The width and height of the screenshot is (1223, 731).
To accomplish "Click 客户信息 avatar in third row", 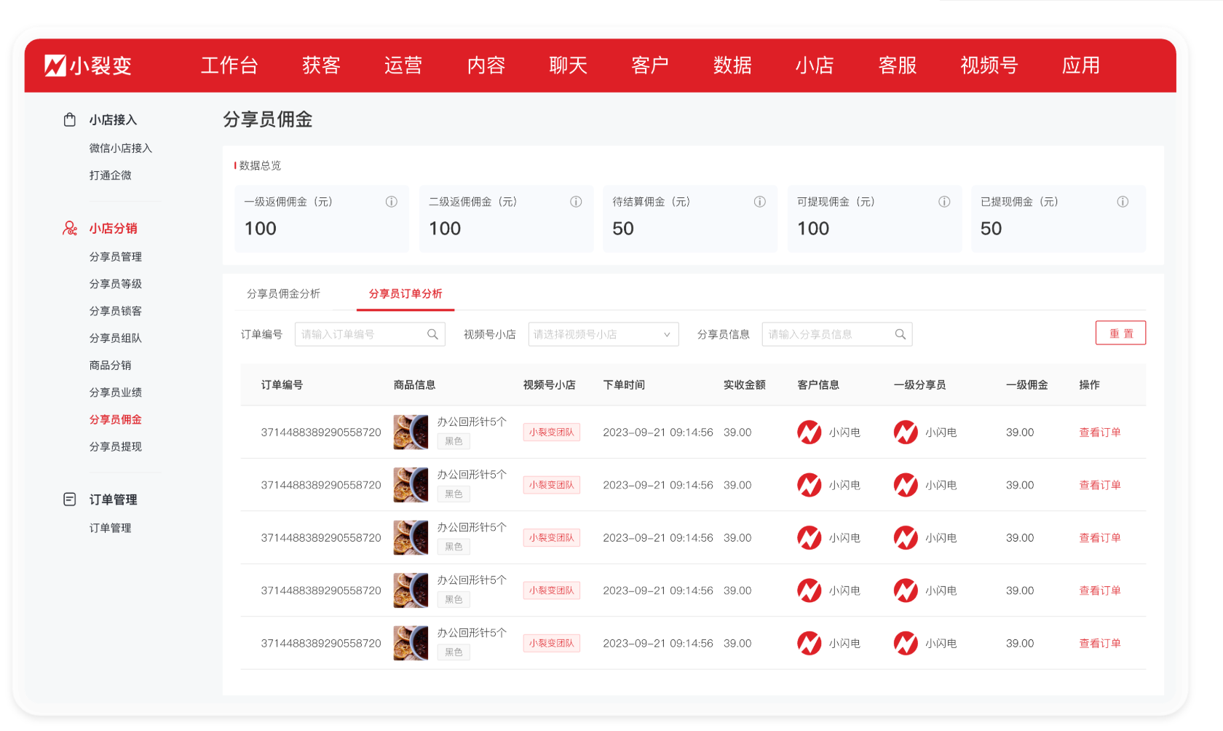I will pos(810,537).
